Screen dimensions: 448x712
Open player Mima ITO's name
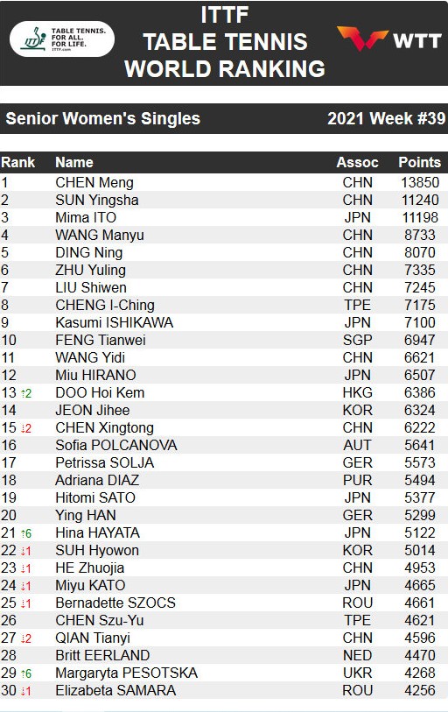(x=86, y=217)
